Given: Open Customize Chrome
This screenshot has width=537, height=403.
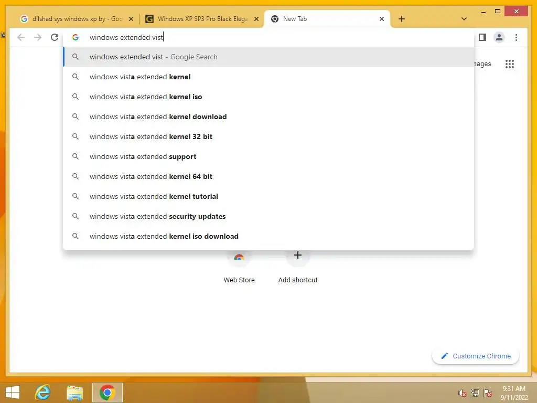Looking at the screenshot, I should [476, 356].
